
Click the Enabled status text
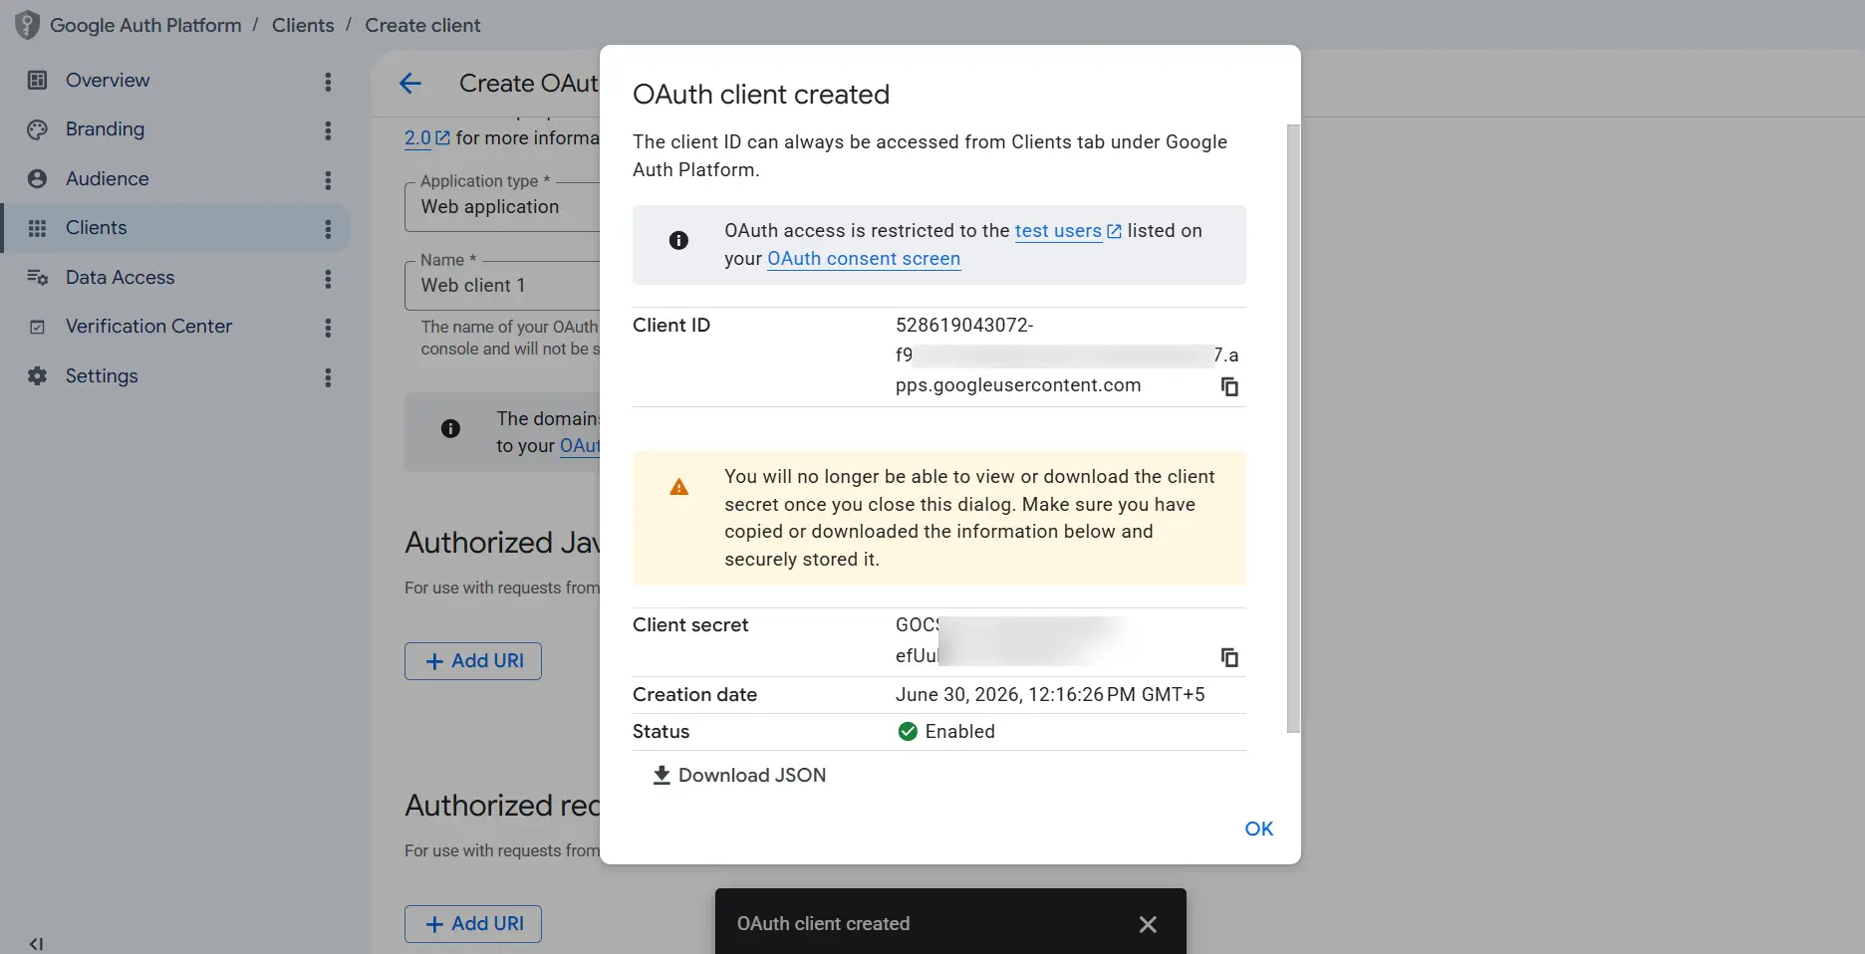[x=960, y=732]
